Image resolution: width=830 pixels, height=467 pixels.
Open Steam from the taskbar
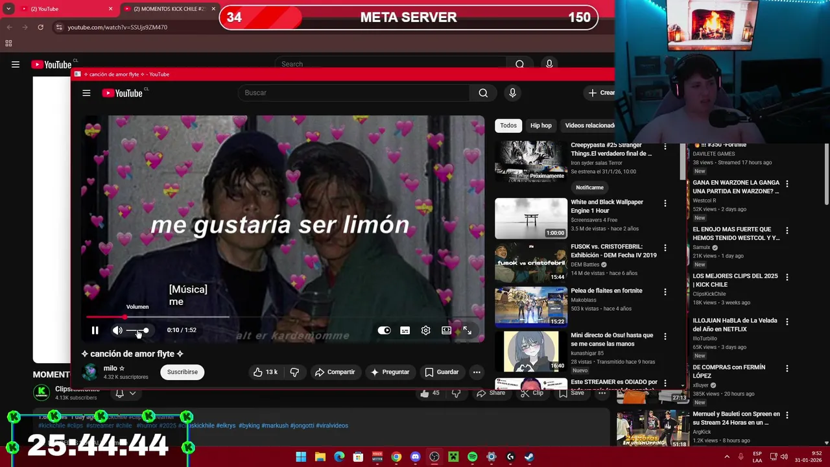point(529,457)
